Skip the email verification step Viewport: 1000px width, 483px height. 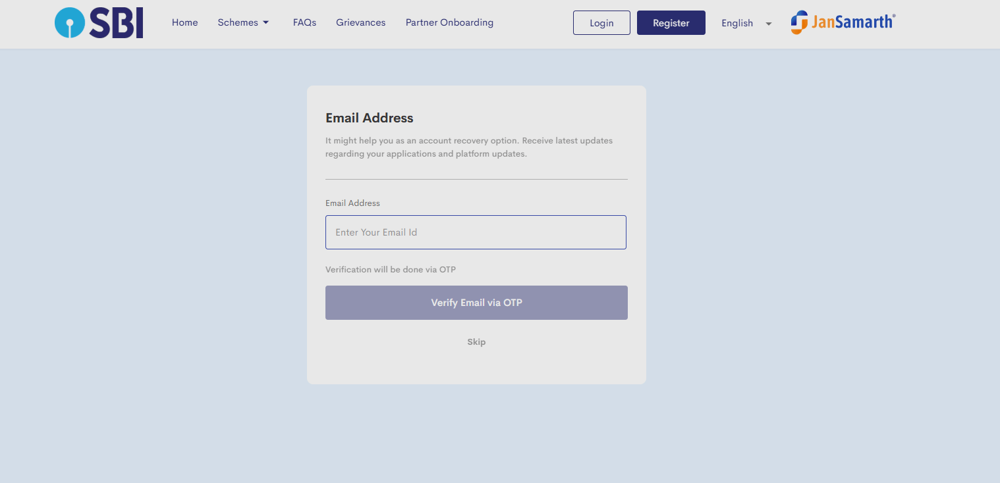476,342
